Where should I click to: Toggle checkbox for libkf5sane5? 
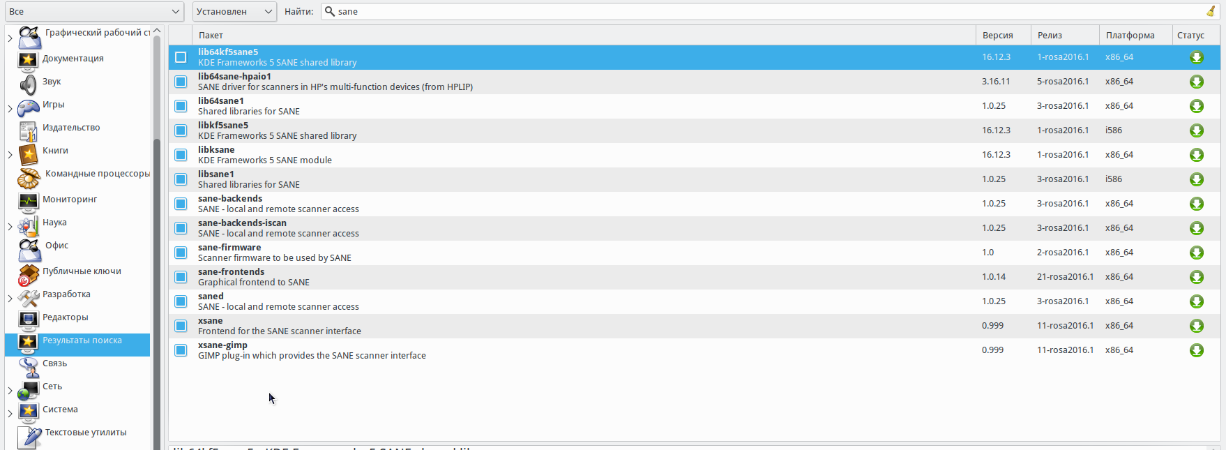click(181, 130)
